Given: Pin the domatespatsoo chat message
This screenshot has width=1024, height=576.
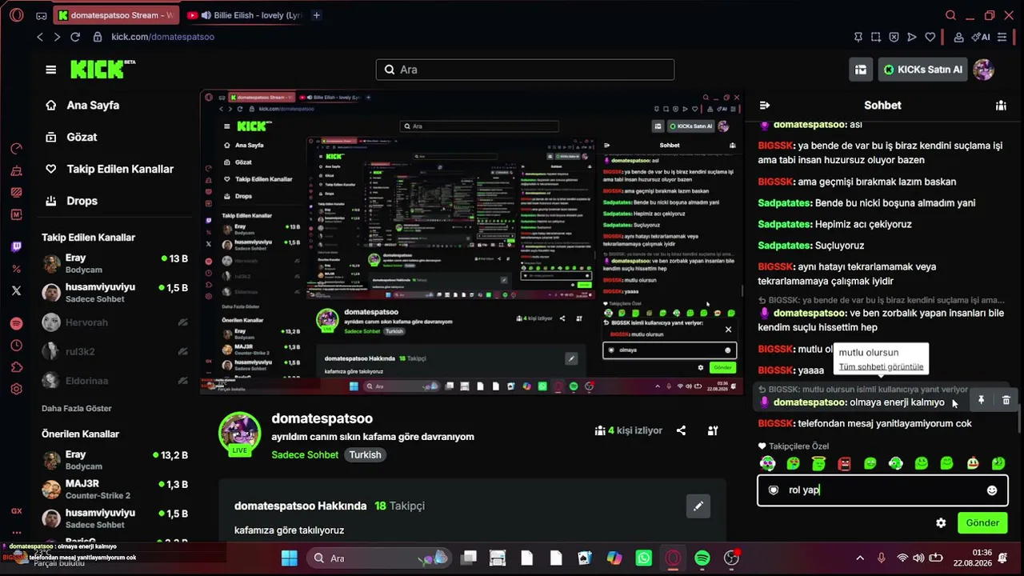Looking at the screenshot, I should [x=981, y=400].
